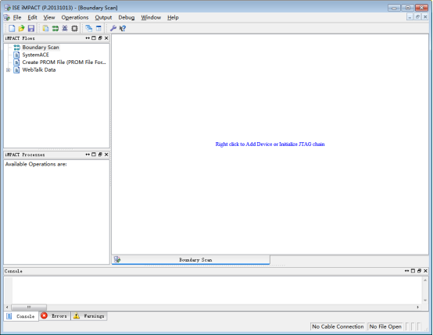The image size is (433, 335).
Task: Open the Debug menu
Action: [x=127, y=17]
